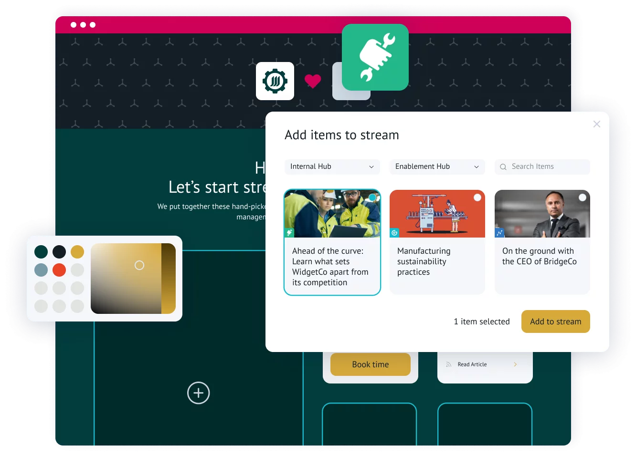Screen dimensions: 636x456
Task: Select the On the ground with CEO item
Action: [x=583, y=197]
